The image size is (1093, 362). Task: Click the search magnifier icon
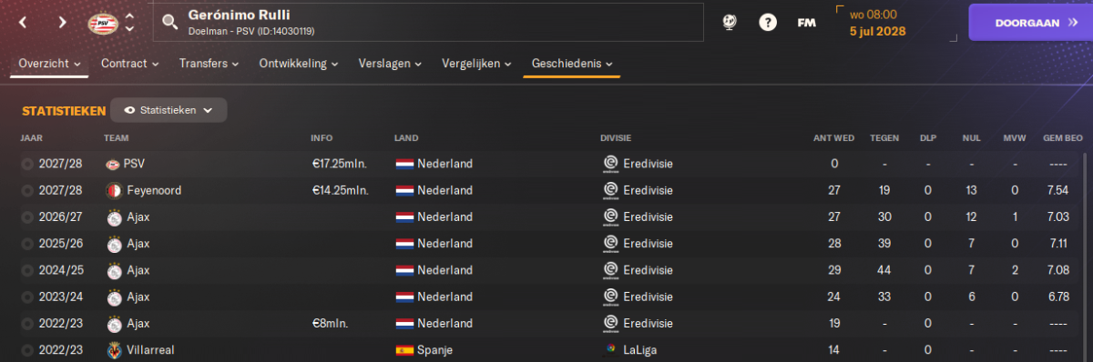pos(169,22)
